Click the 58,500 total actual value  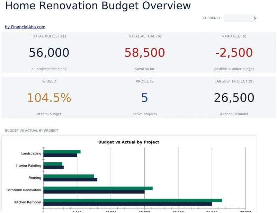[x=145, y=53]
